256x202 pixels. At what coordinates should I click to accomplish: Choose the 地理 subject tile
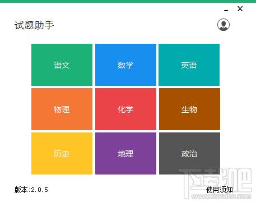125,153
